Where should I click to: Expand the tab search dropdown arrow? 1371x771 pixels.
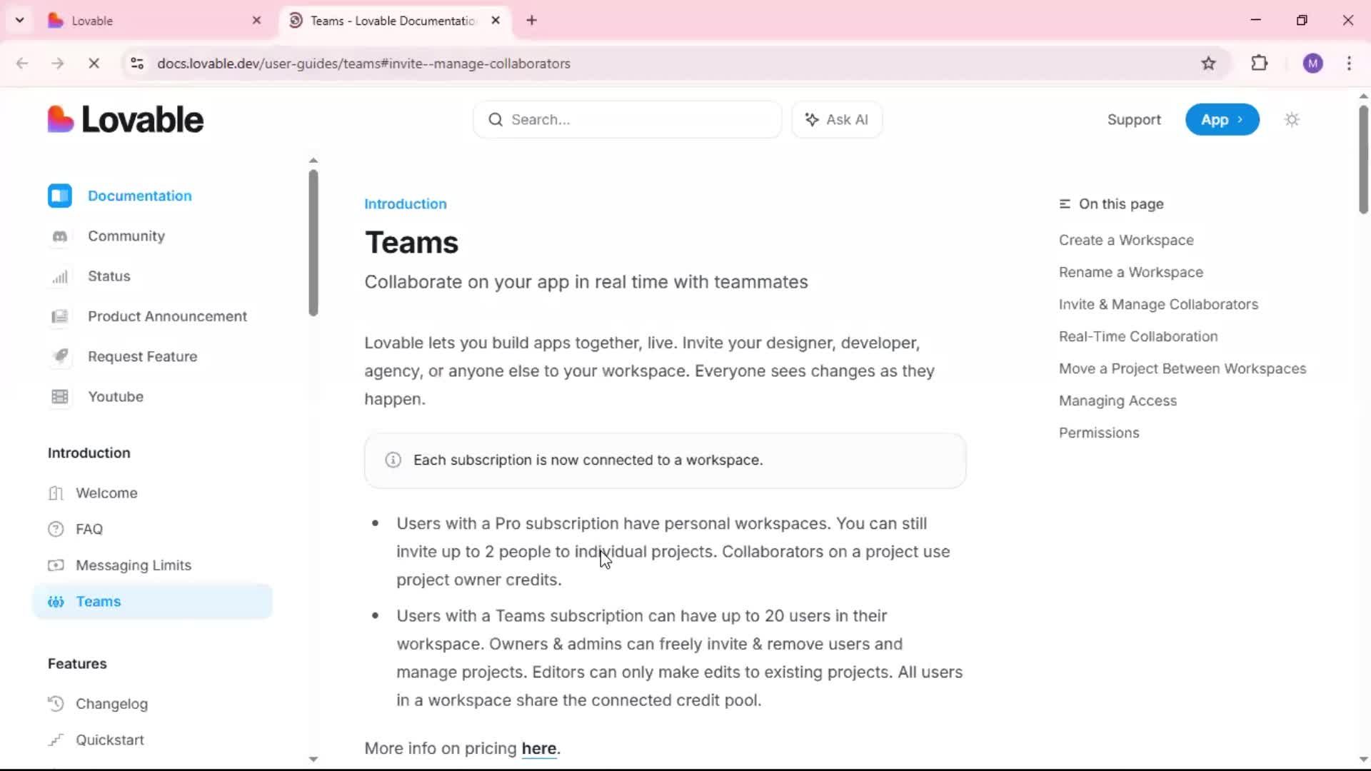point(20,21)
